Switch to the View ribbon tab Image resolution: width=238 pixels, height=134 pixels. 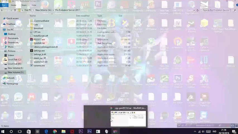click(34, 5)
